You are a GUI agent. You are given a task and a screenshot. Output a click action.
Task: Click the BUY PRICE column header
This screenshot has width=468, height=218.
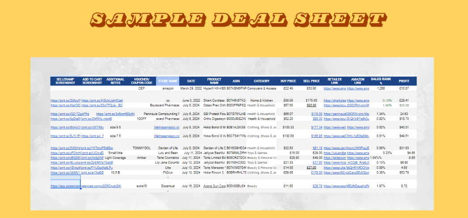(x=288, y=81)
